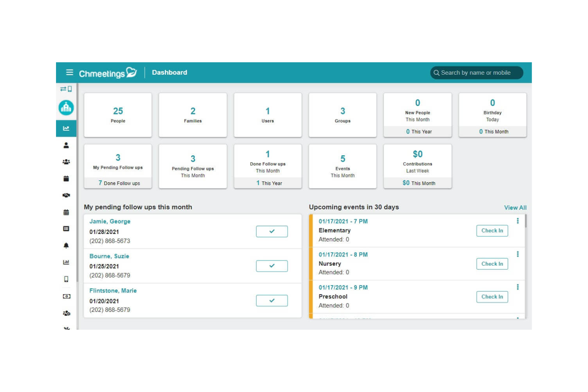Click phone number (202) 868-5673
588x392 pixels.
tap(110, 241)
